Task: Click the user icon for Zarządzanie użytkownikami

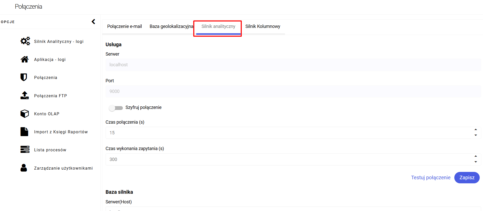Action: (x=24, y=168)
